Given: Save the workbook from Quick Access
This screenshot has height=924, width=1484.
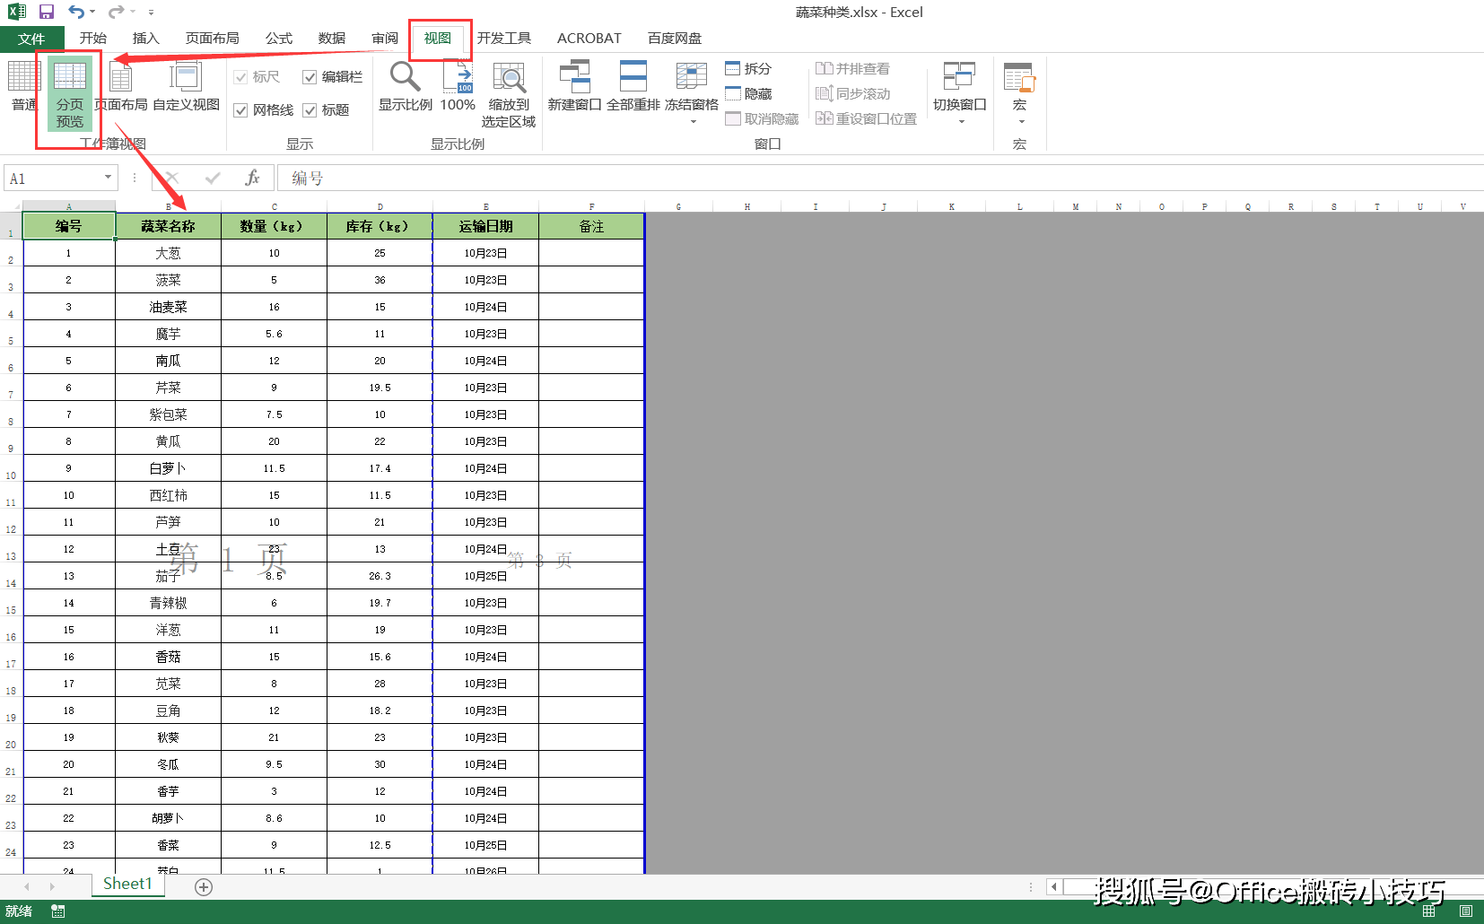Looking at the screenshot, I should tap(47, 12).
